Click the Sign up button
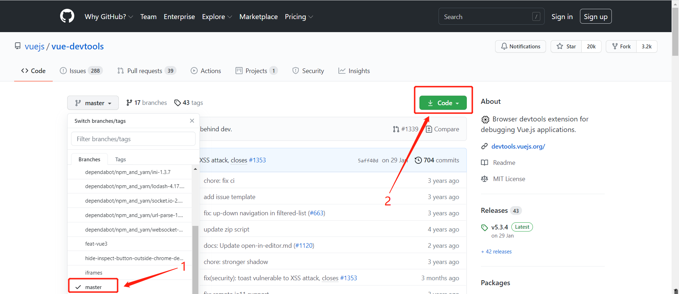Viewport: 679px width, 294px height. (x=596, y=17)
